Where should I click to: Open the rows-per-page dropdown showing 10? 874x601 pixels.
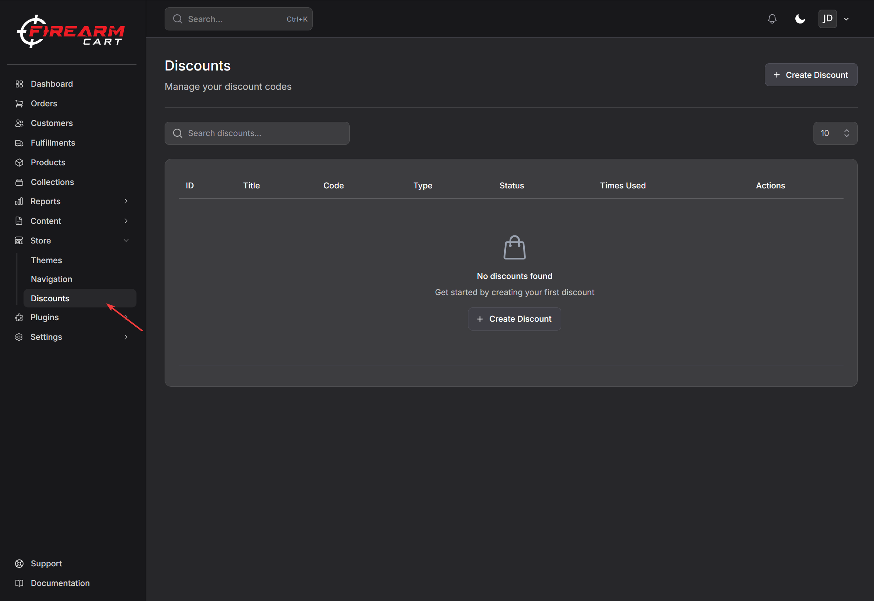(835, 133)
